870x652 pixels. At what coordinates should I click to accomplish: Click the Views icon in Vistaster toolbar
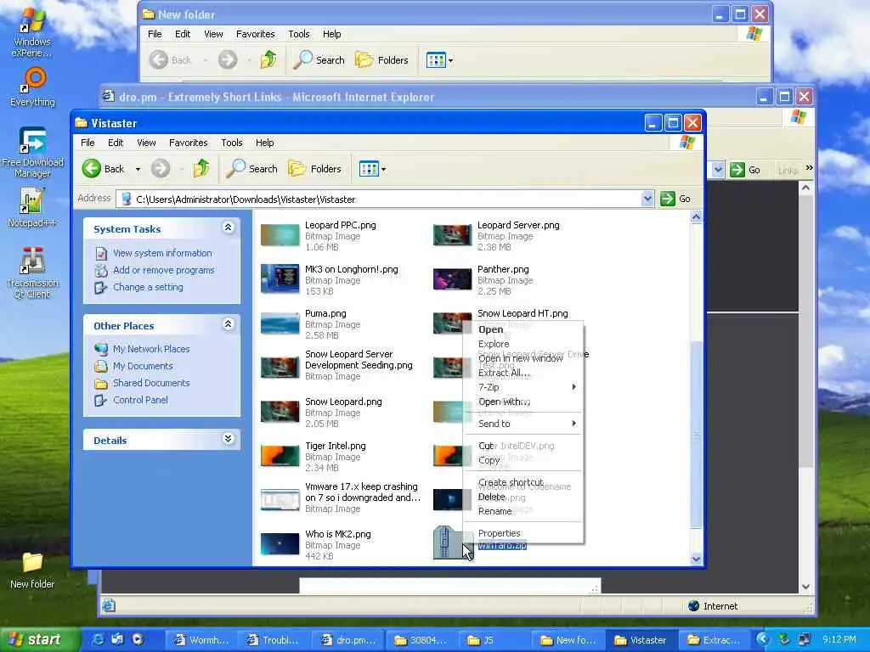pyautogui.click(x=369, y=169)
